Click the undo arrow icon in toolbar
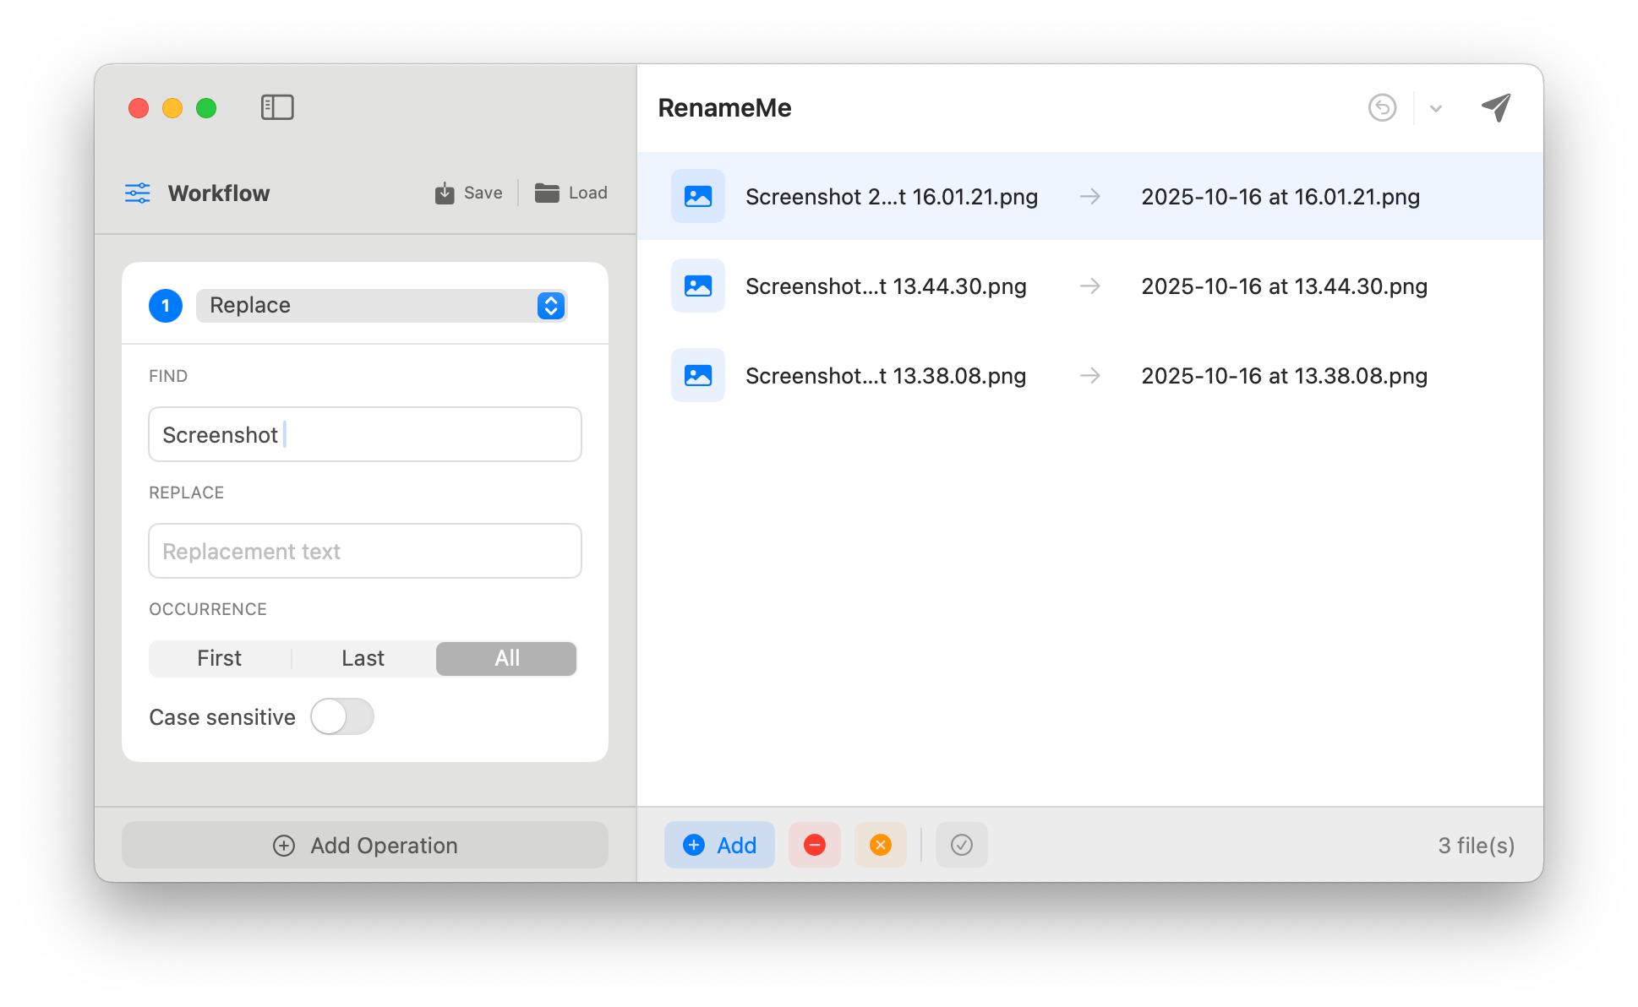The height and width of the screenshot is (1007, 1638). (x=1381, y=107)
